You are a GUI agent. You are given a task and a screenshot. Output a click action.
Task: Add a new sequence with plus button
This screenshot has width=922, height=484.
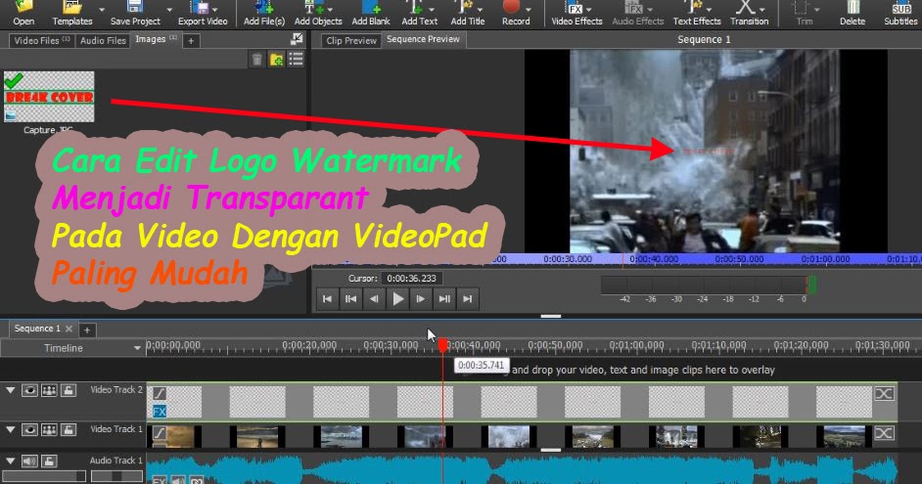pos(87,330)
